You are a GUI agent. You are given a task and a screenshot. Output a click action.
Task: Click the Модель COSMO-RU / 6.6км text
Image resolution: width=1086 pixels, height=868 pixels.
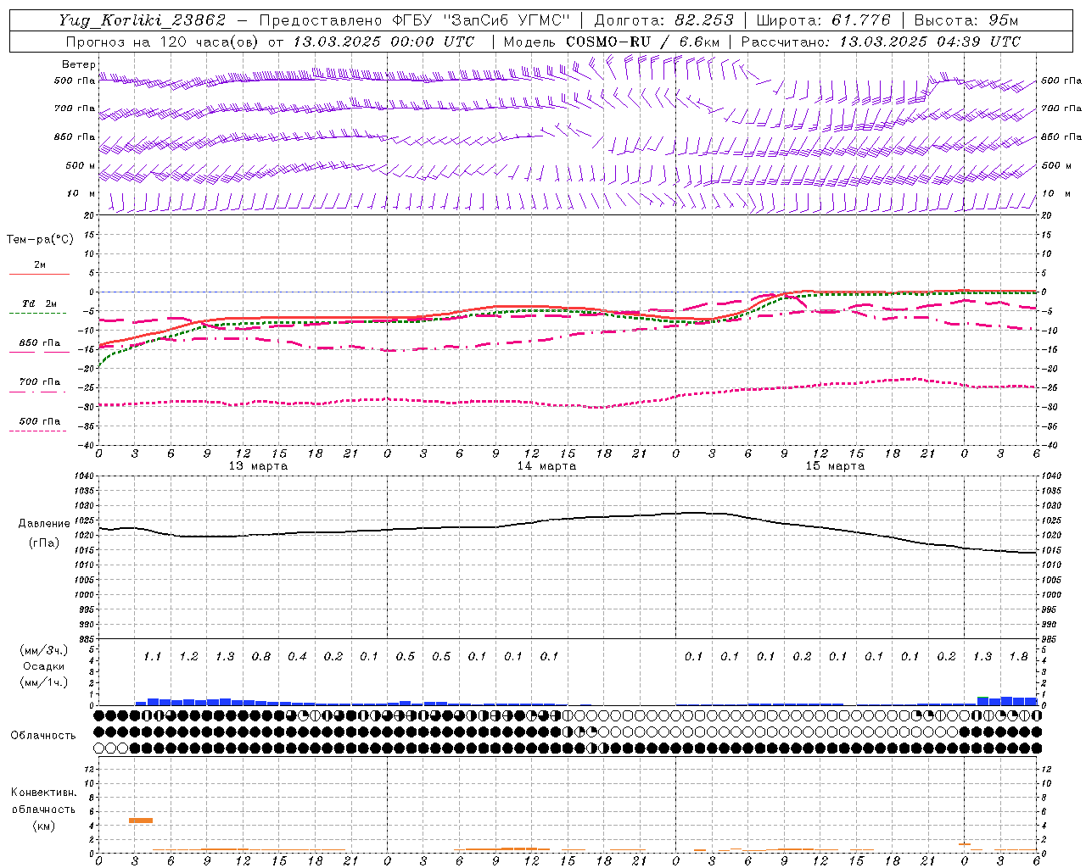pyautogui.click(x=612, y=42)
